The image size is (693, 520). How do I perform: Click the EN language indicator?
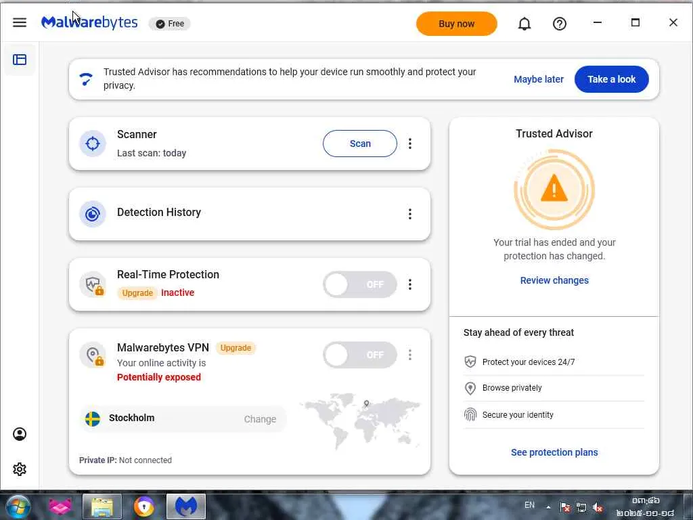point(529,505)
